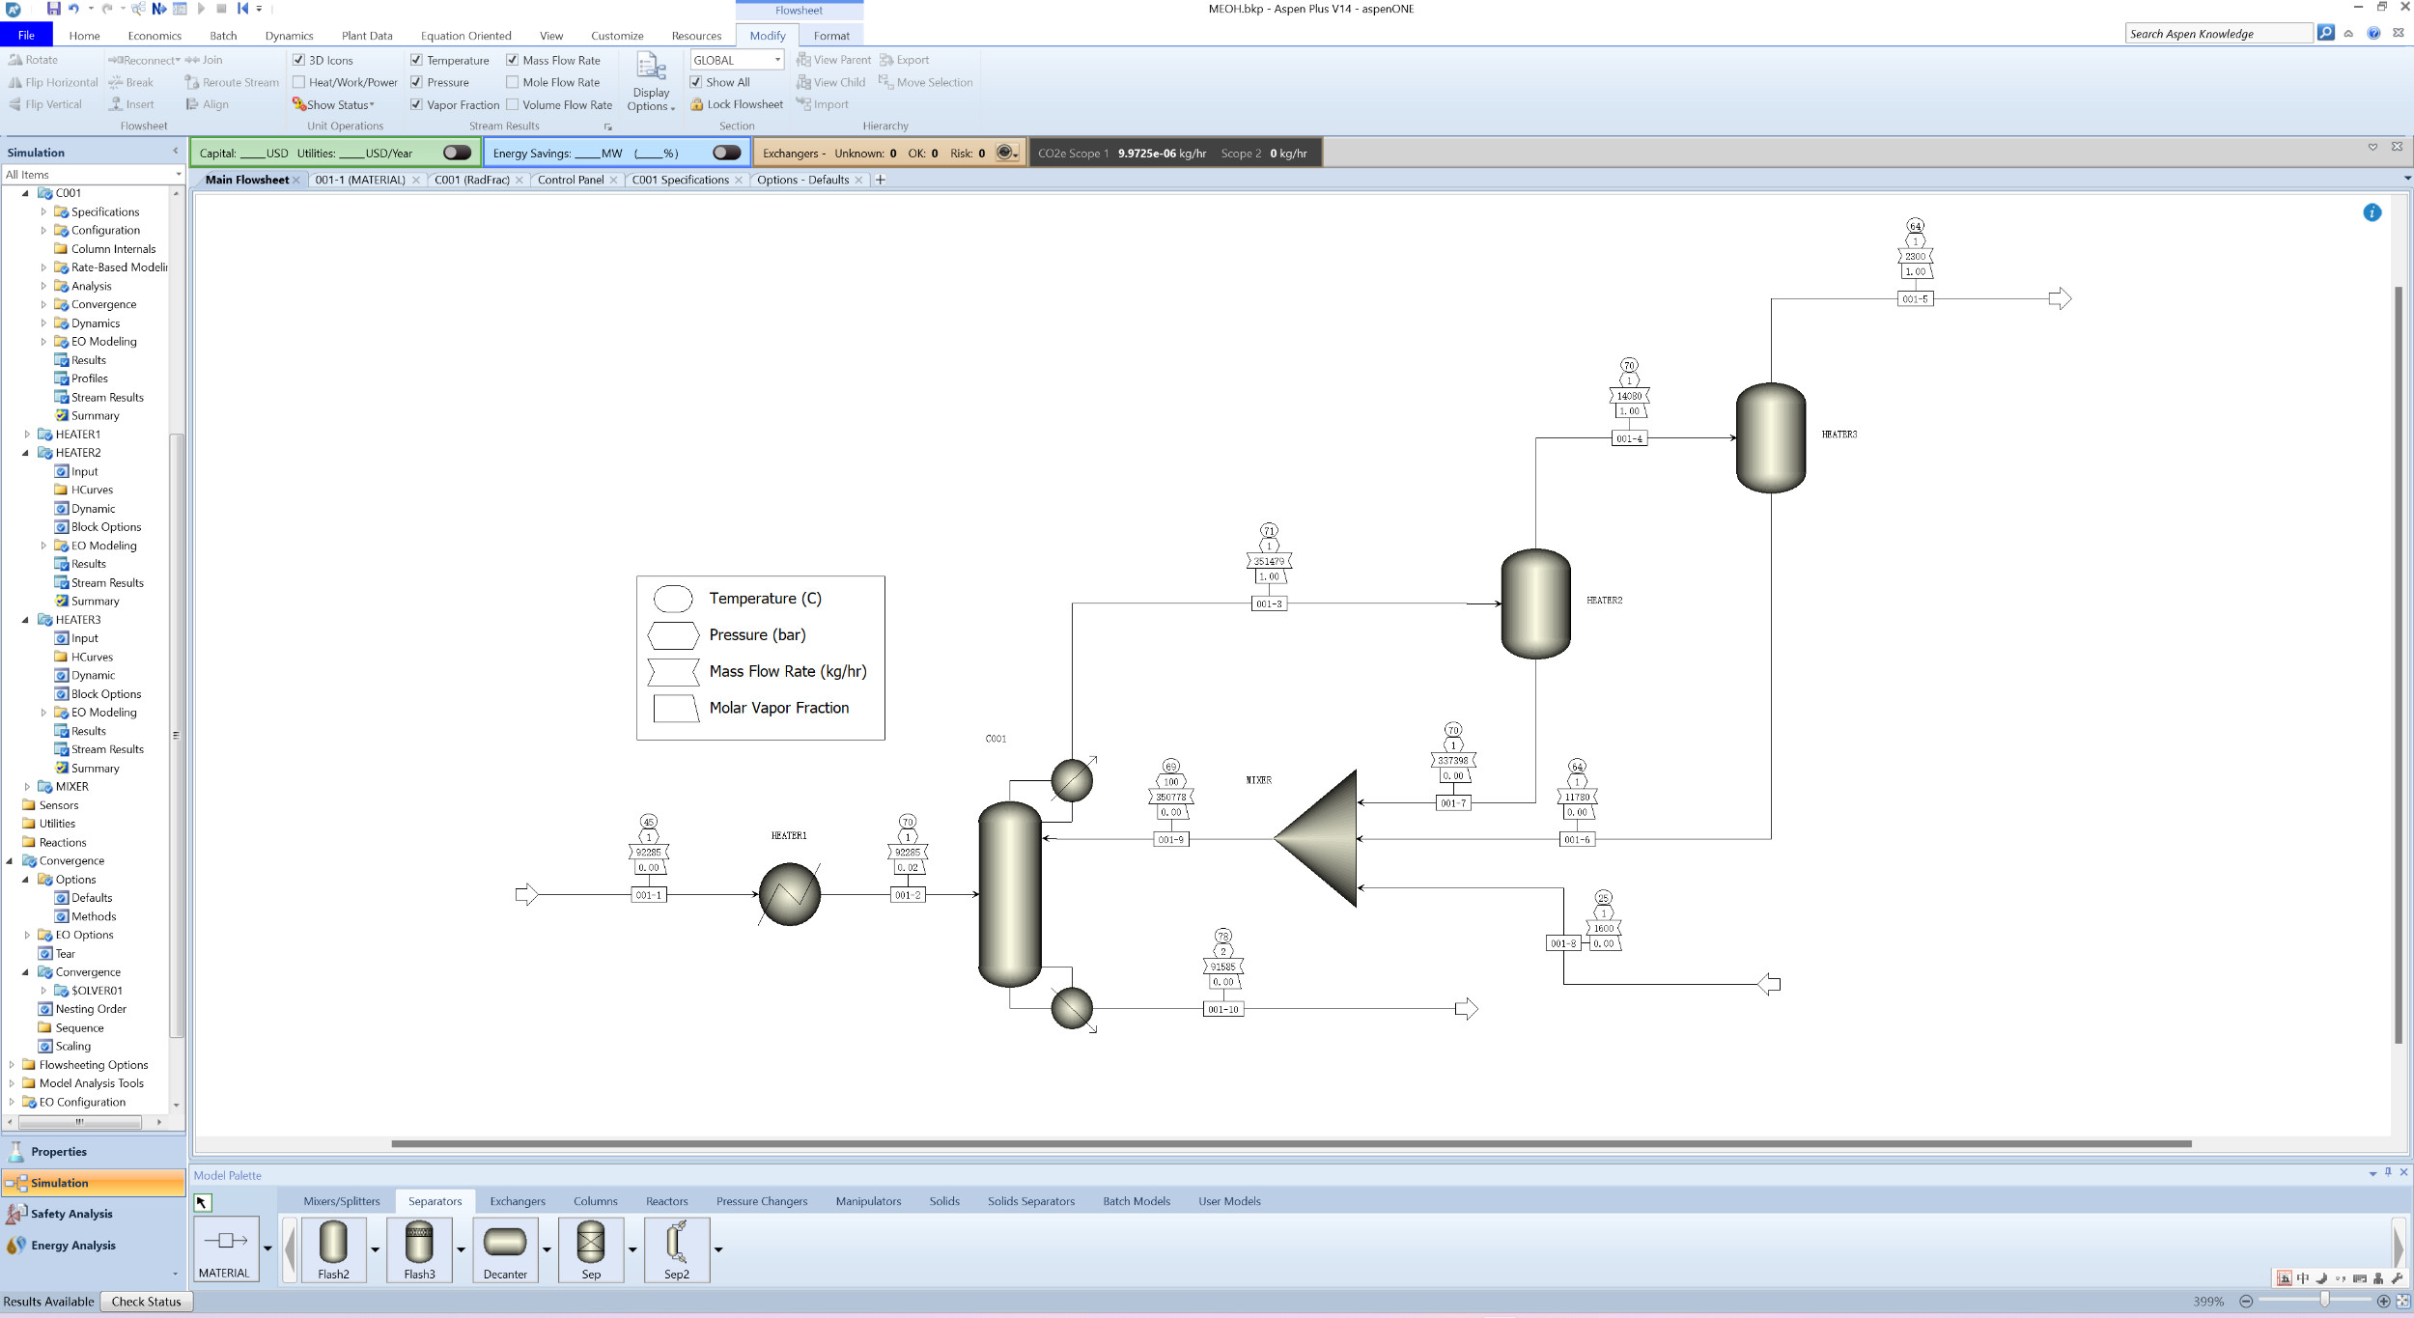The image size is (2414, 1318).
Task: Toggle the Temperature stream result checkbox
Action: 416,60
